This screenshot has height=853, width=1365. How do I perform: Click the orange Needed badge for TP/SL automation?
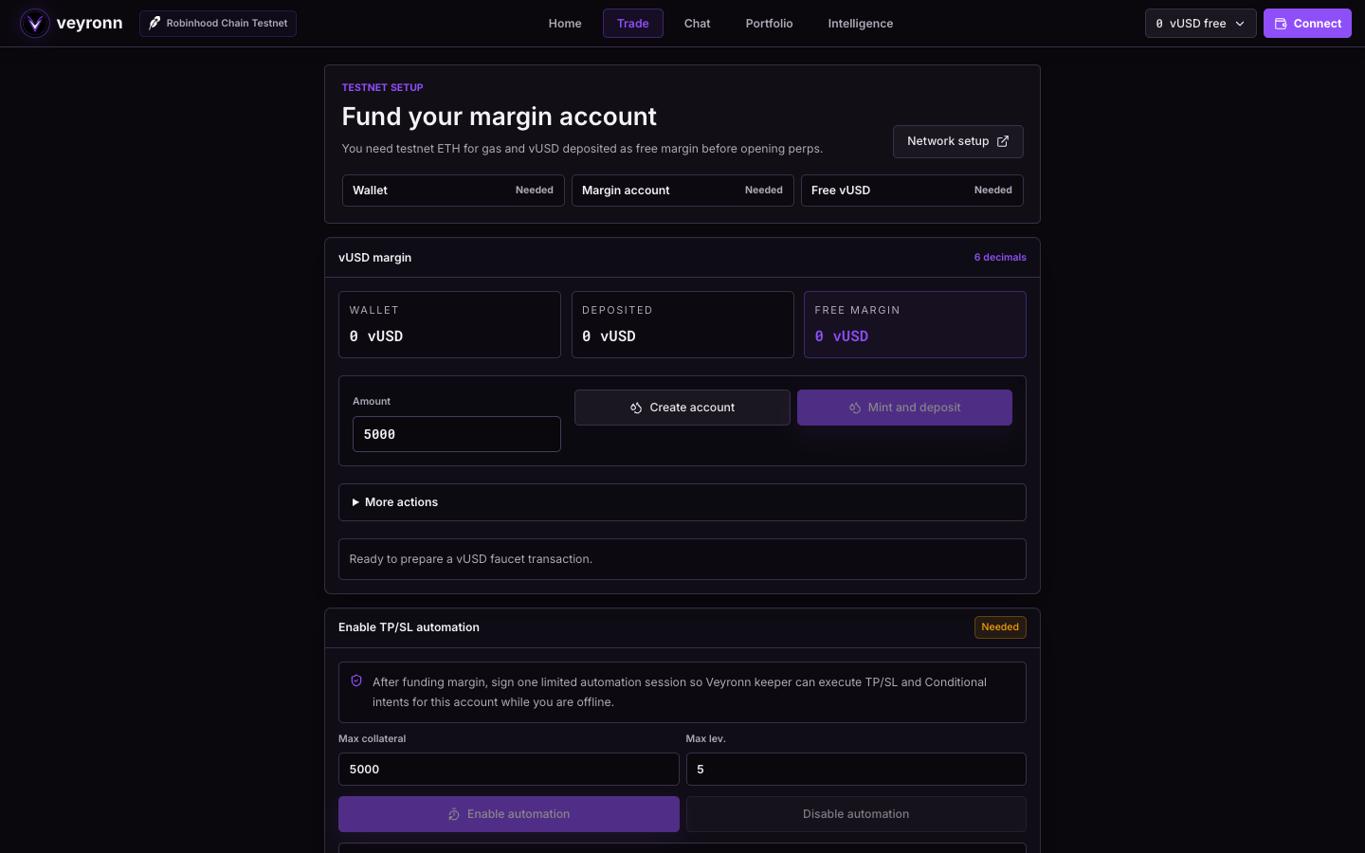click(x=1000, y=627)
